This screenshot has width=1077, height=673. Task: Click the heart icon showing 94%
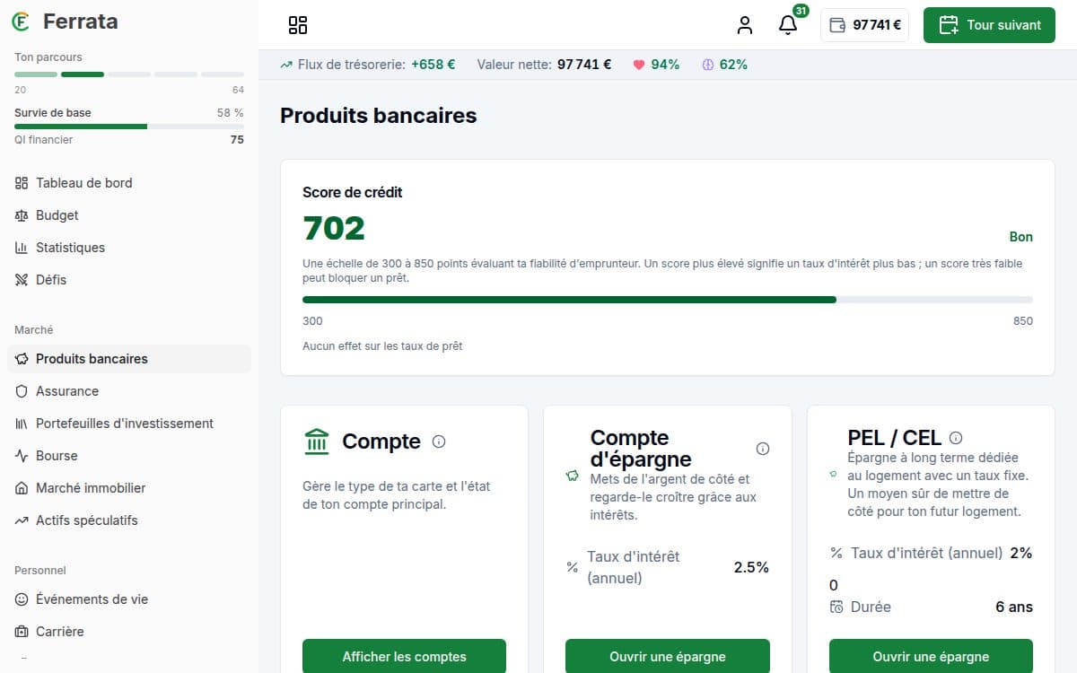pos(639,65)
